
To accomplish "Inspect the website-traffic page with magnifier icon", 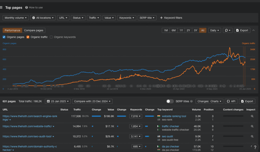I will (252, 126).
